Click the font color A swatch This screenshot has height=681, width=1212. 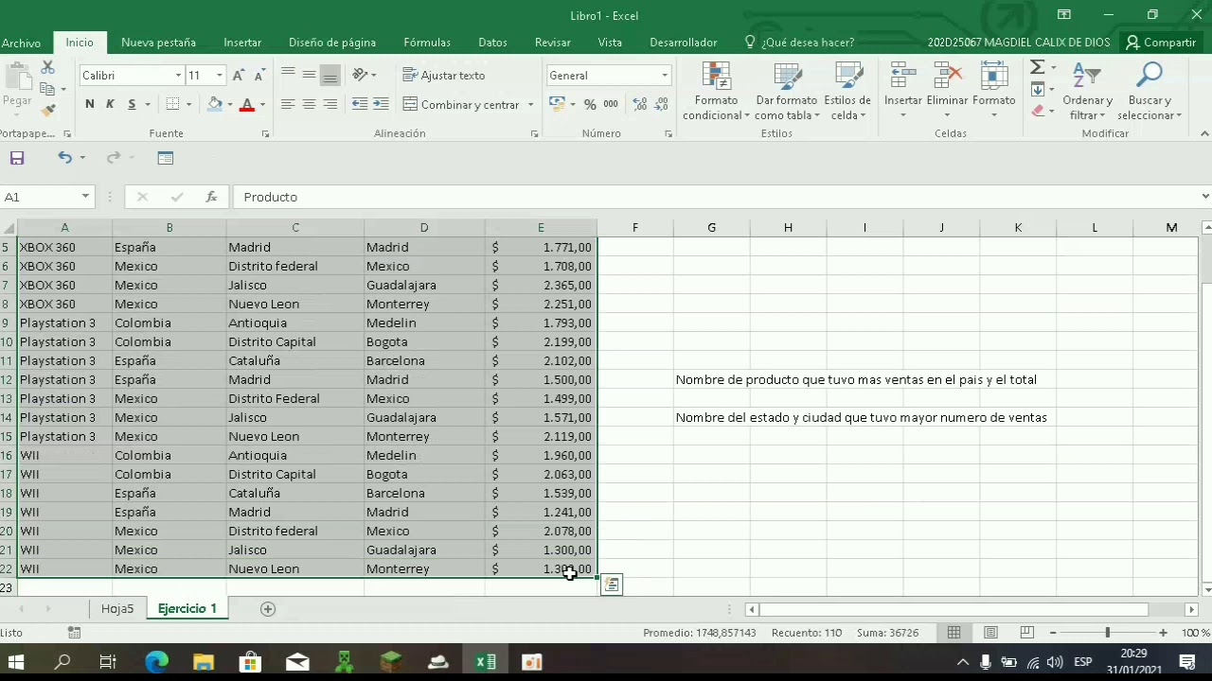247,104
